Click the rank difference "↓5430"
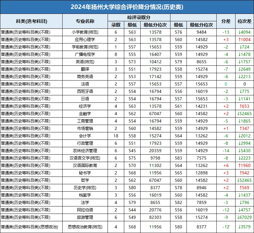The height and width of the screenshot is (233, 254). pyautogui.click(x=244, y=151)
